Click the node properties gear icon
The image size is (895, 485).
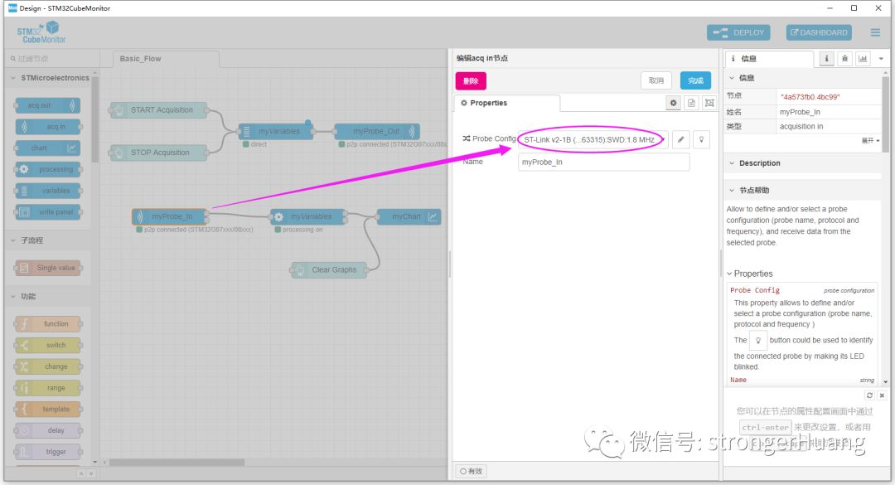[x=674, y=103]
